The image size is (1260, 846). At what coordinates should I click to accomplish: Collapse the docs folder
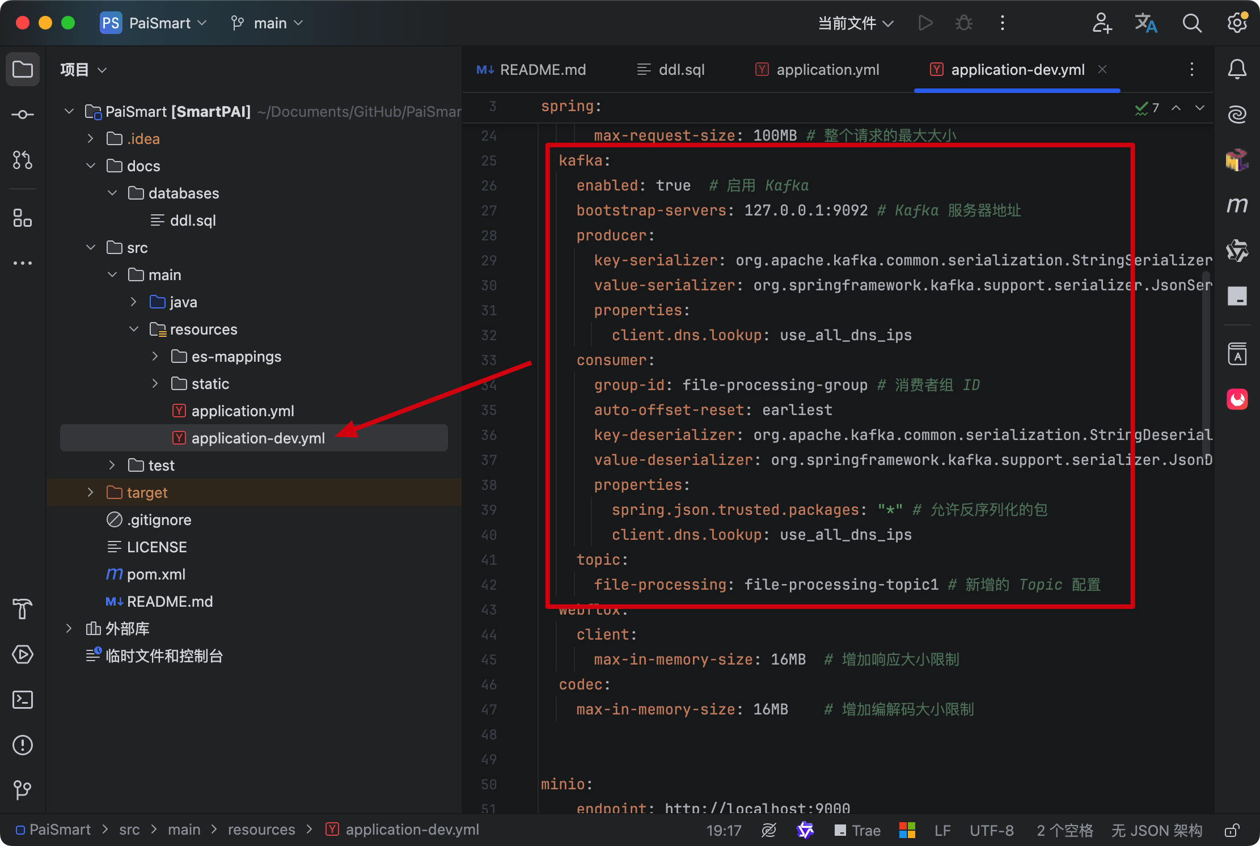pos(90,166)
